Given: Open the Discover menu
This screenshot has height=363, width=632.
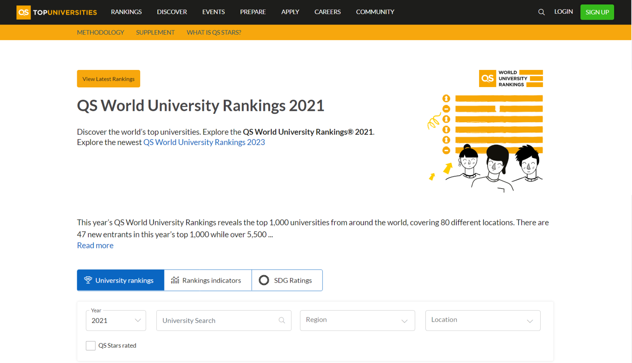Looking at the screenshot, I should tap(172, 12).
